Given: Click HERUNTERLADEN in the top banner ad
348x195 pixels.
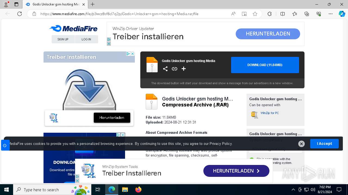Looking at the screenshot, I should (268, 34).
